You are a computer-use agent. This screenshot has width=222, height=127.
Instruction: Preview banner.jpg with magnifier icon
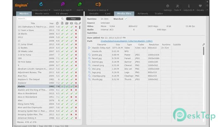(x=89, y=62)
